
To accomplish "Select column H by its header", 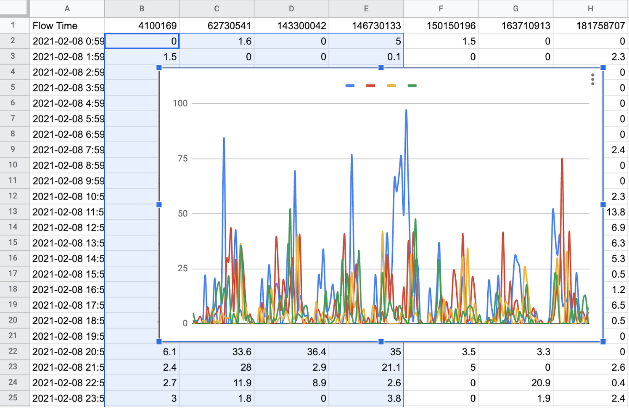I will click(x=590, y=8).
